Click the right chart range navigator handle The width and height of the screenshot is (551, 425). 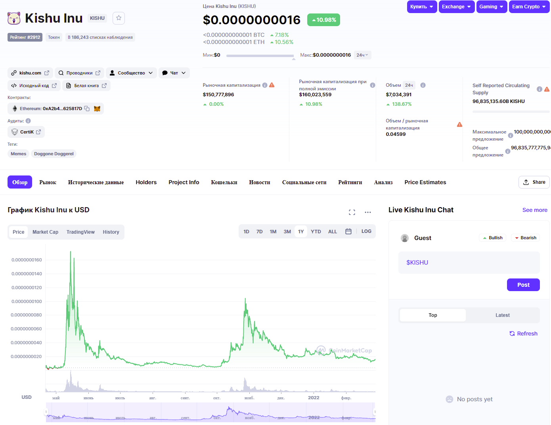pos(375,412)
